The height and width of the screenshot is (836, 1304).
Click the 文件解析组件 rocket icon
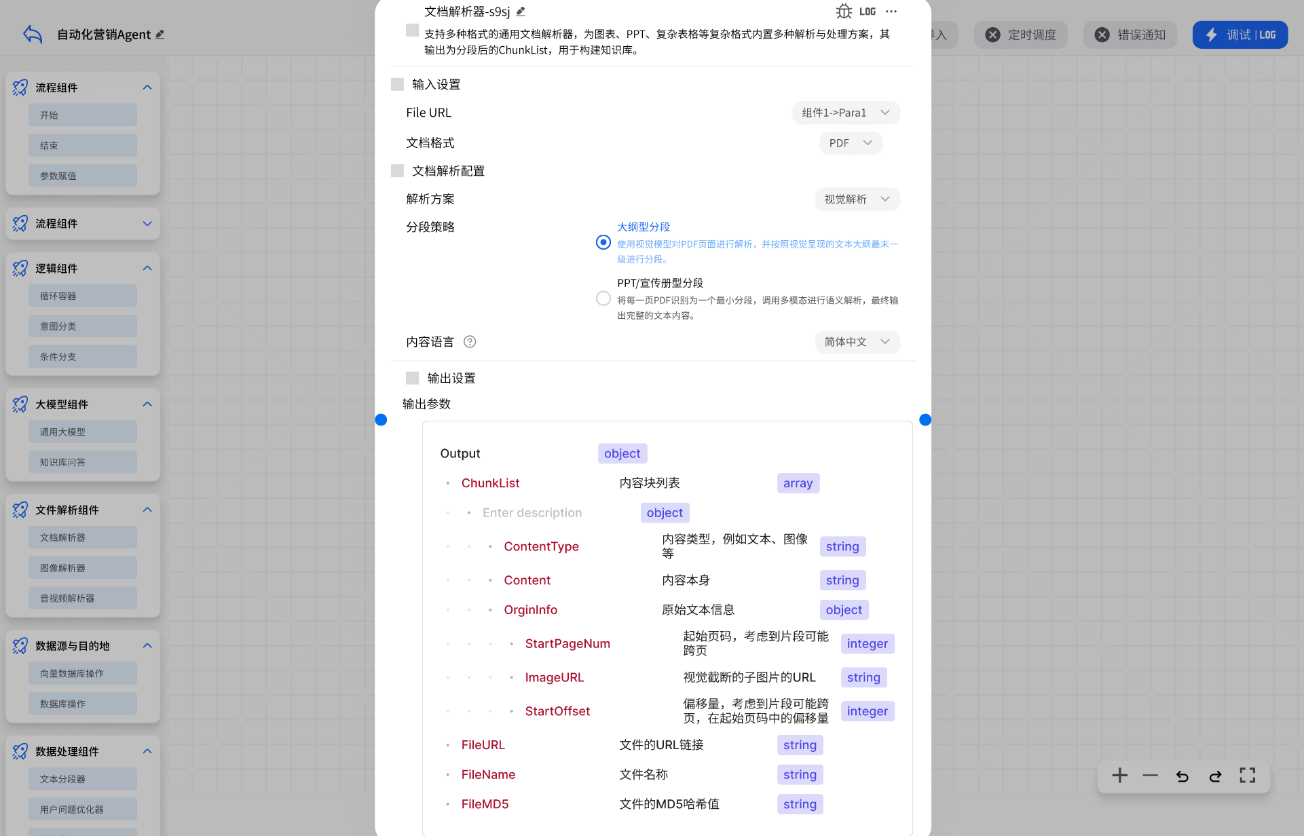[x=20, y=510]
